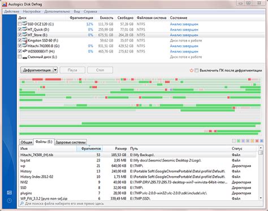
Task: Click the Пауза button
Action: tap(72, 70)
